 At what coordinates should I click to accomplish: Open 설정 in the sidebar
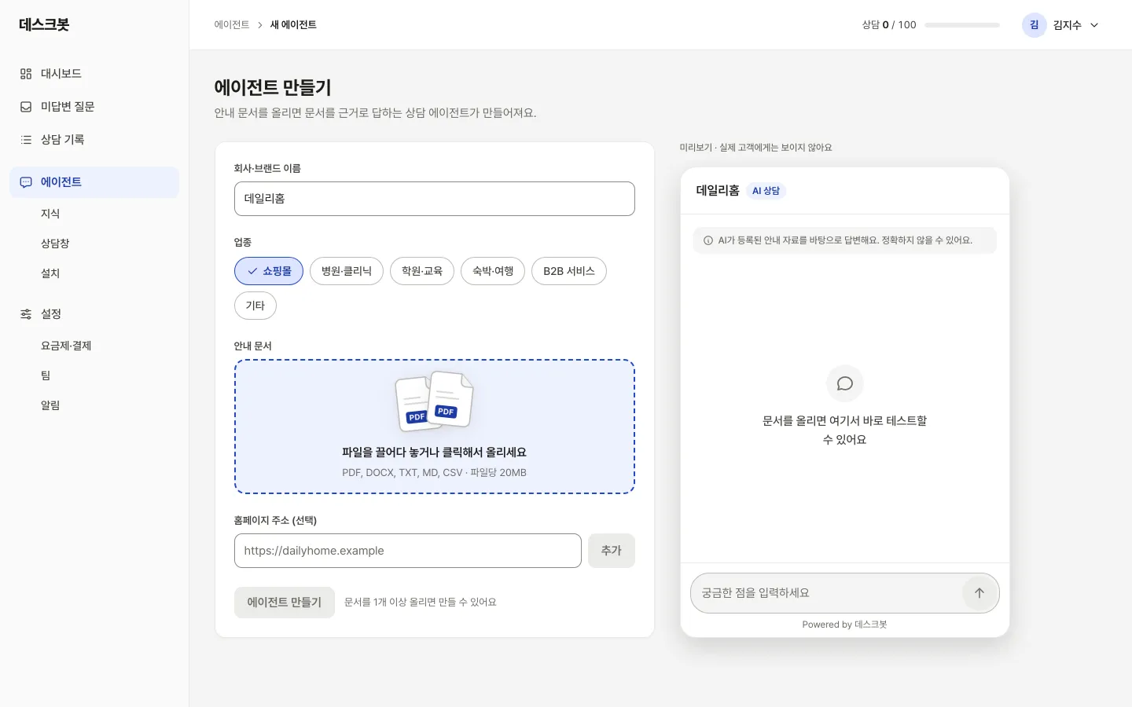point(94,314)
